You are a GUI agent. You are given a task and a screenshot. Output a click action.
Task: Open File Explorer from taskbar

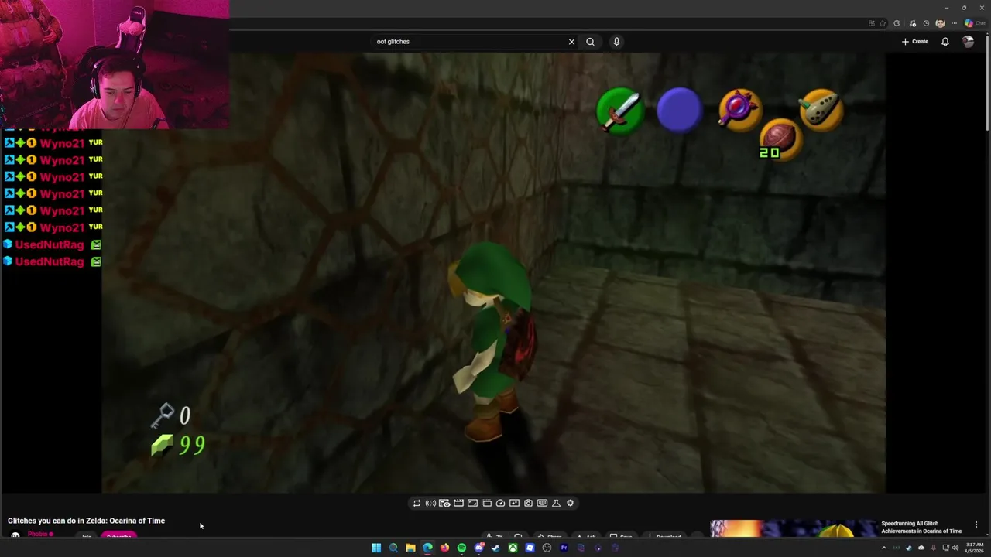410,548
